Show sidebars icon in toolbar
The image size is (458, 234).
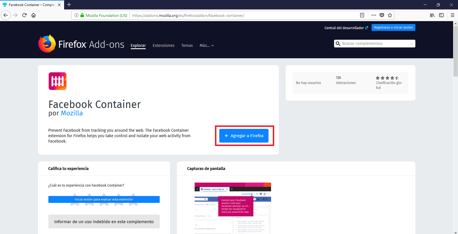(441, 15)
